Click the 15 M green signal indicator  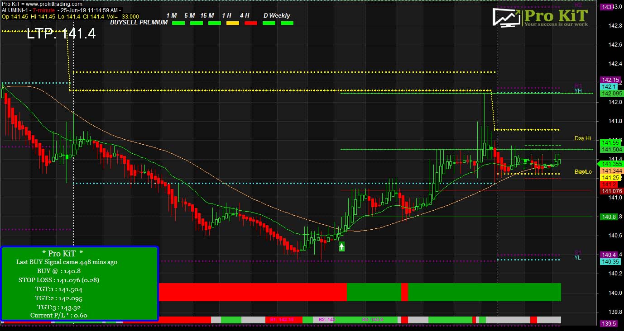click(x=214, y=23)
